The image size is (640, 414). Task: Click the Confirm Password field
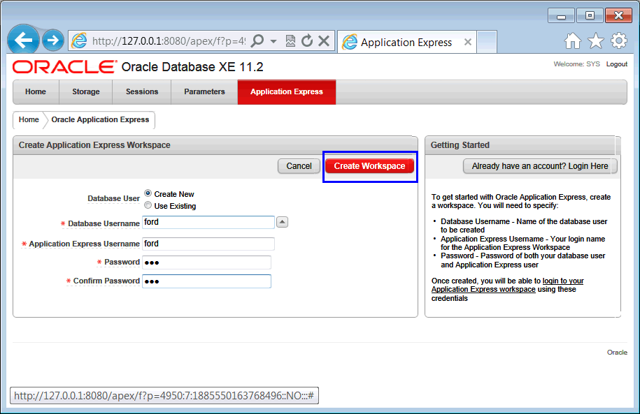206,281
